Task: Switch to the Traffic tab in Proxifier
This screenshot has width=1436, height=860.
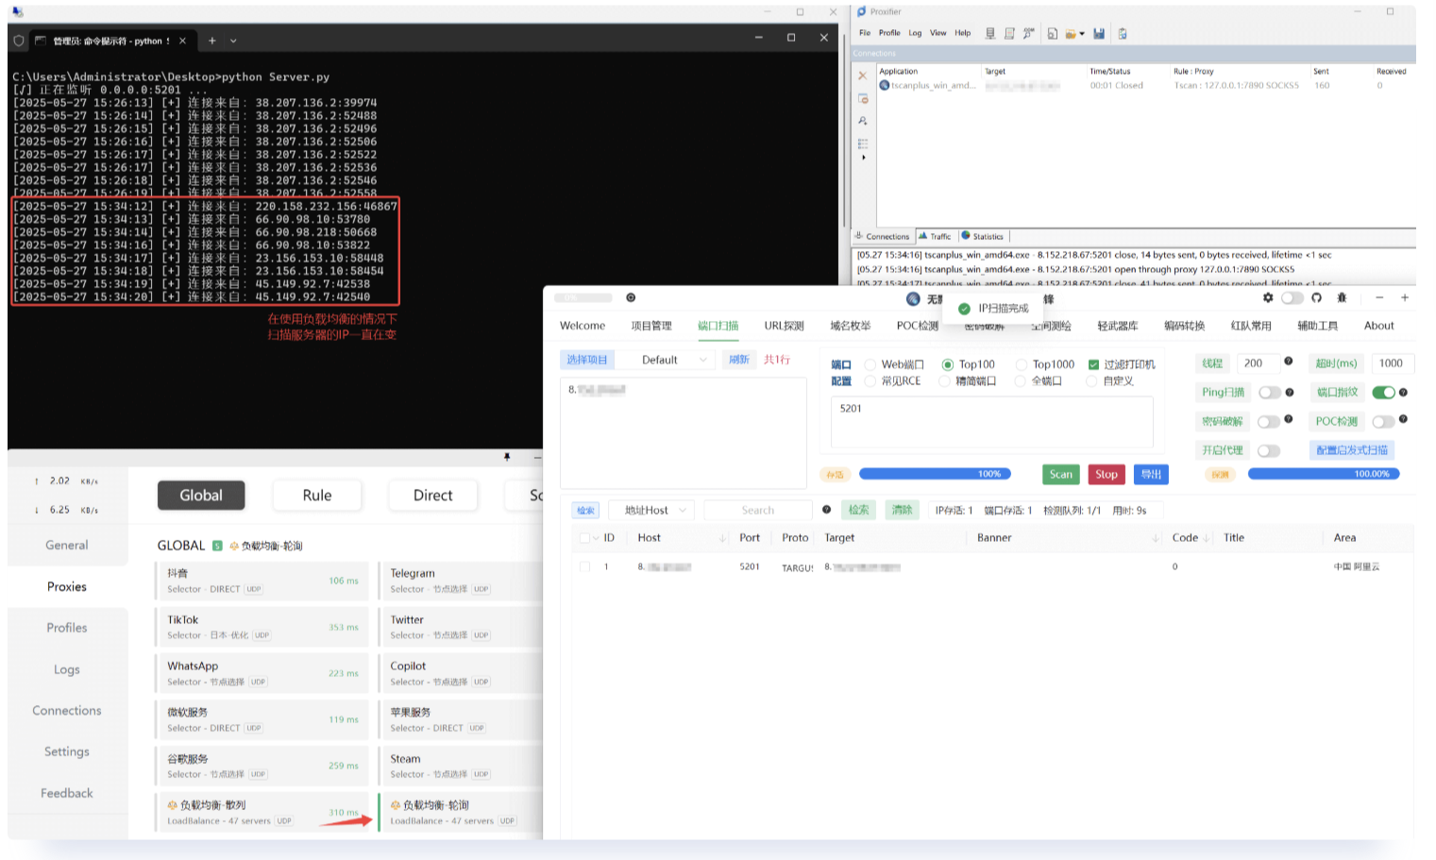Action: 935,236
